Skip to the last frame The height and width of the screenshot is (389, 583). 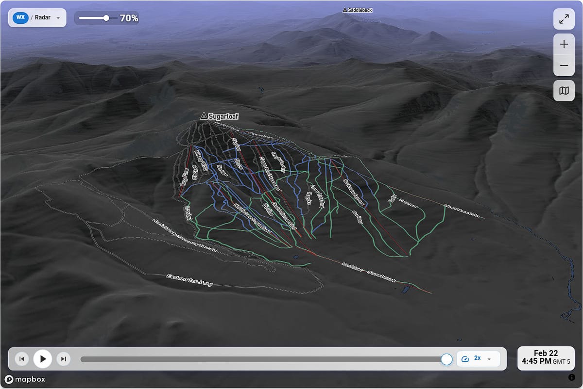click(63, 359)
